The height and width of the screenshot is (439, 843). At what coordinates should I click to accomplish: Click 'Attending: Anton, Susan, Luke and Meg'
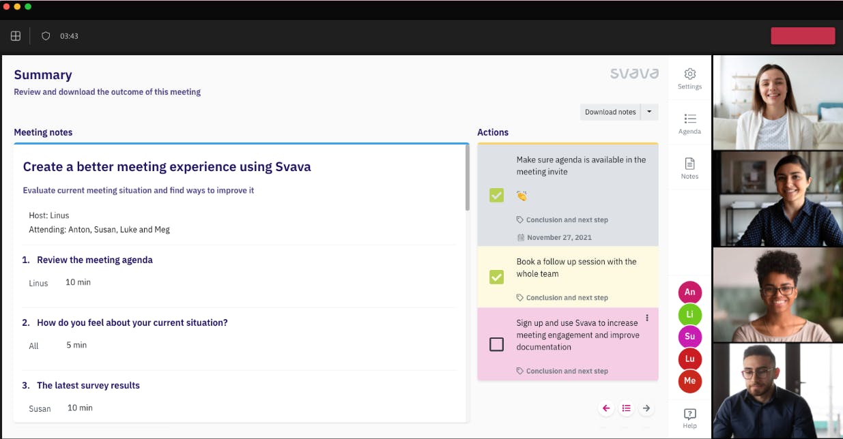pos(99,230)
